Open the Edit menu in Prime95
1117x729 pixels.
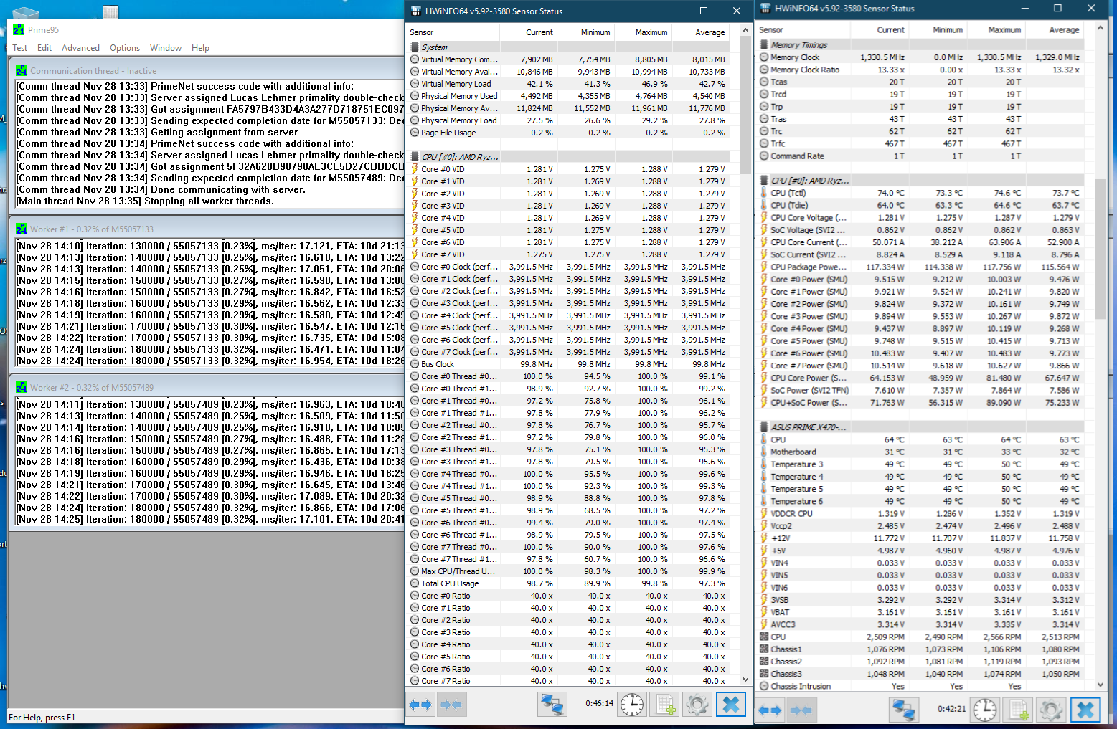tap(44, 48)
